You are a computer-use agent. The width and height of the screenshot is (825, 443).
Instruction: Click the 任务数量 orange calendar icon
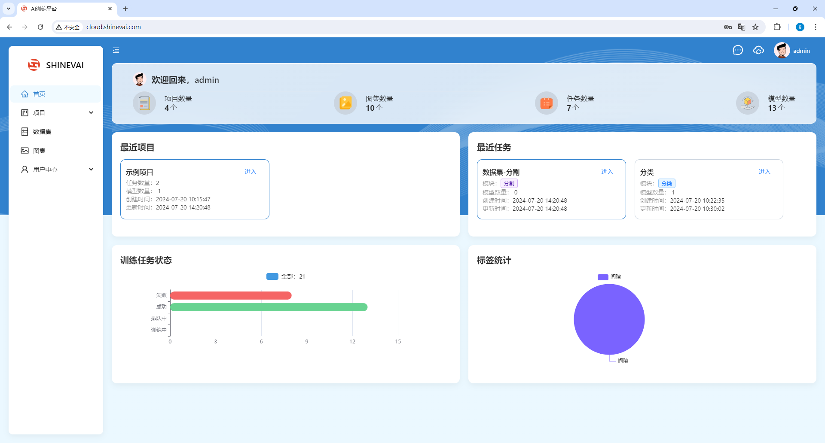547,103
